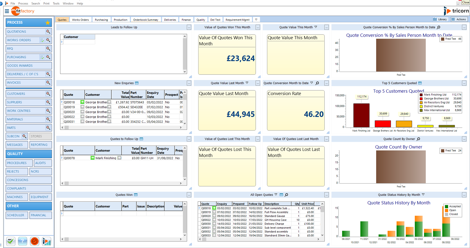Click the Mark Finishing Ltd red legend swatch

(421, 95)
